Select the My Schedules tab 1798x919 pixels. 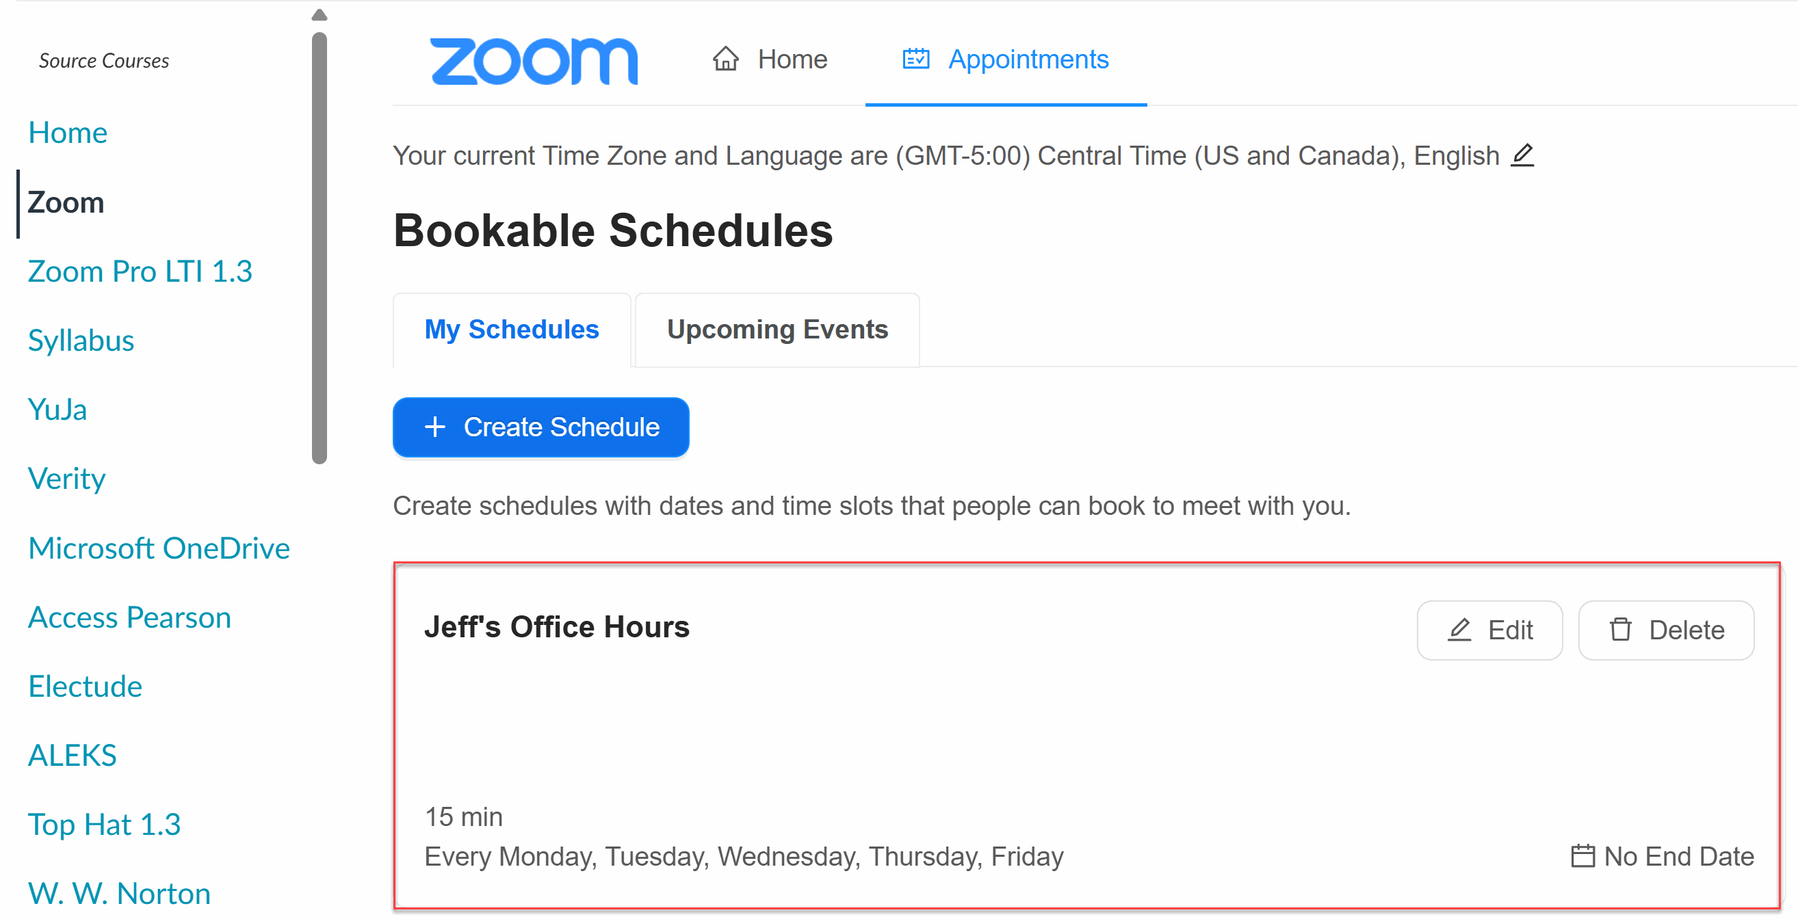[x=512, y=330]
